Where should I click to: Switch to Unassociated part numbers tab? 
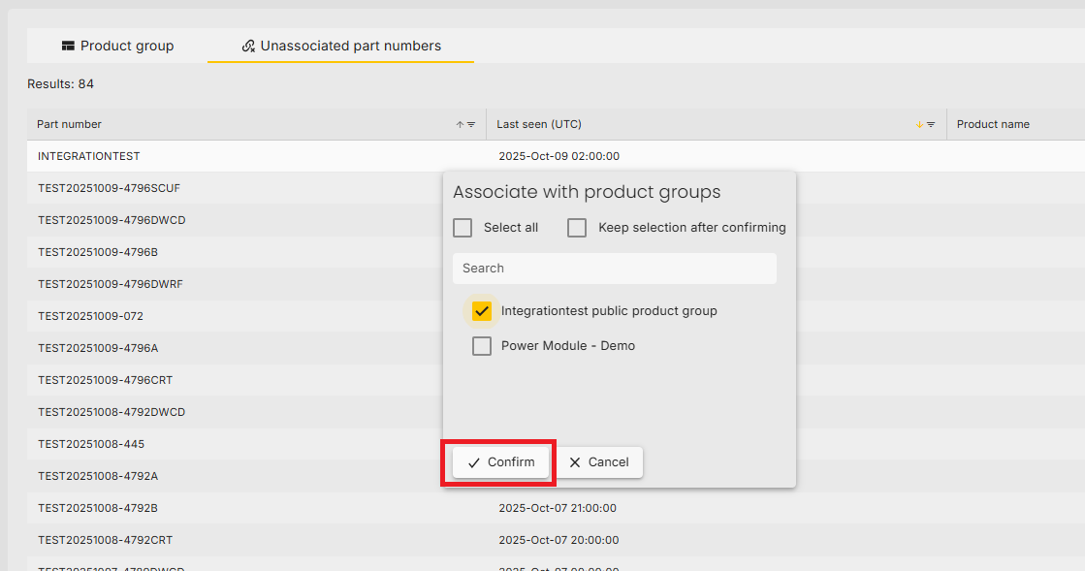click(340, 46)
